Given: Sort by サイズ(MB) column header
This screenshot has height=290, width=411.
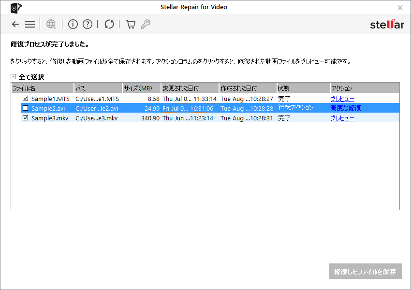Looking at the screenshot, I should click(x=142, y=88).
